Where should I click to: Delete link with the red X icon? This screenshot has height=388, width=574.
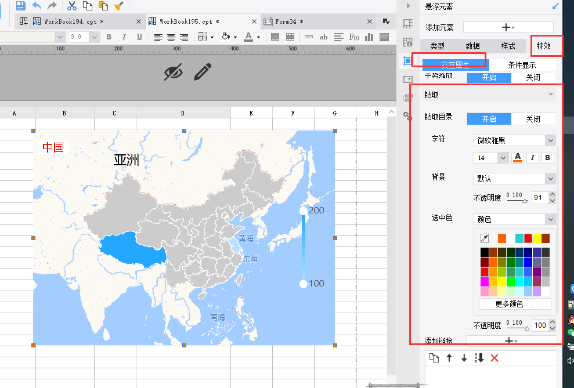pyautogui.click(x=494, y=358)
